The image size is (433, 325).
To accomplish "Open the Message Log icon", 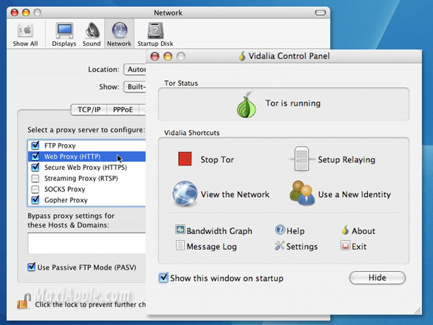I will [180, 245].
